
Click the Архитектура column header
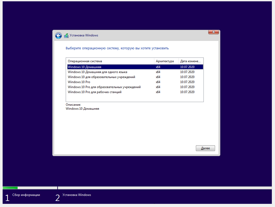166,61
